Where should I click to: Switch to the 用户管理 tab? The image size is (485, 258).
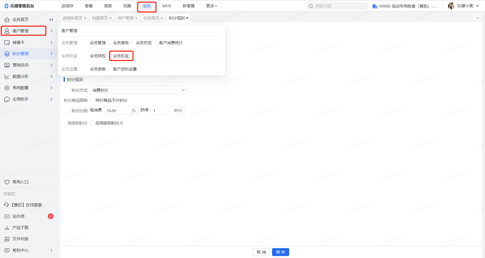pos(126,18)
